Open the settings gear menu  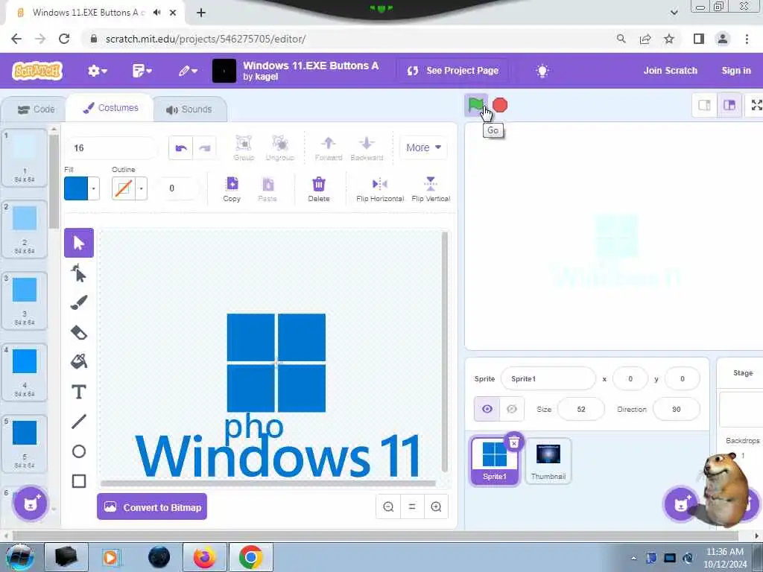click(x=98, y=71)
